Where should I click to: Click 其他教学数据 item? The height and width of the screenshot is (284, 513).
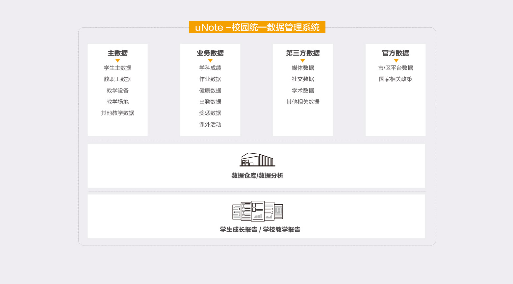pos(117,113)
